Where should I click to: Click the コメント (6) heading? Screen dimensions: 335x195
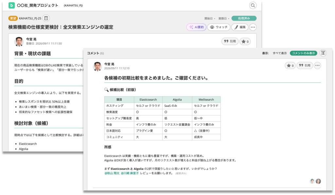[96, 53]
